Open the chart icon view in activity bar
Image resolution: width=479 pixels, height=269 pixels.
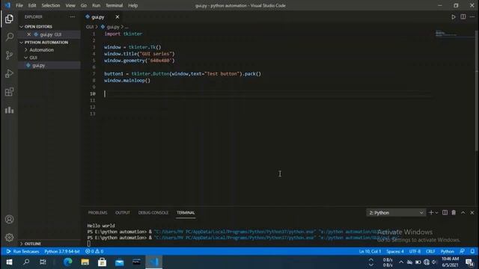(x=9, y=110)
